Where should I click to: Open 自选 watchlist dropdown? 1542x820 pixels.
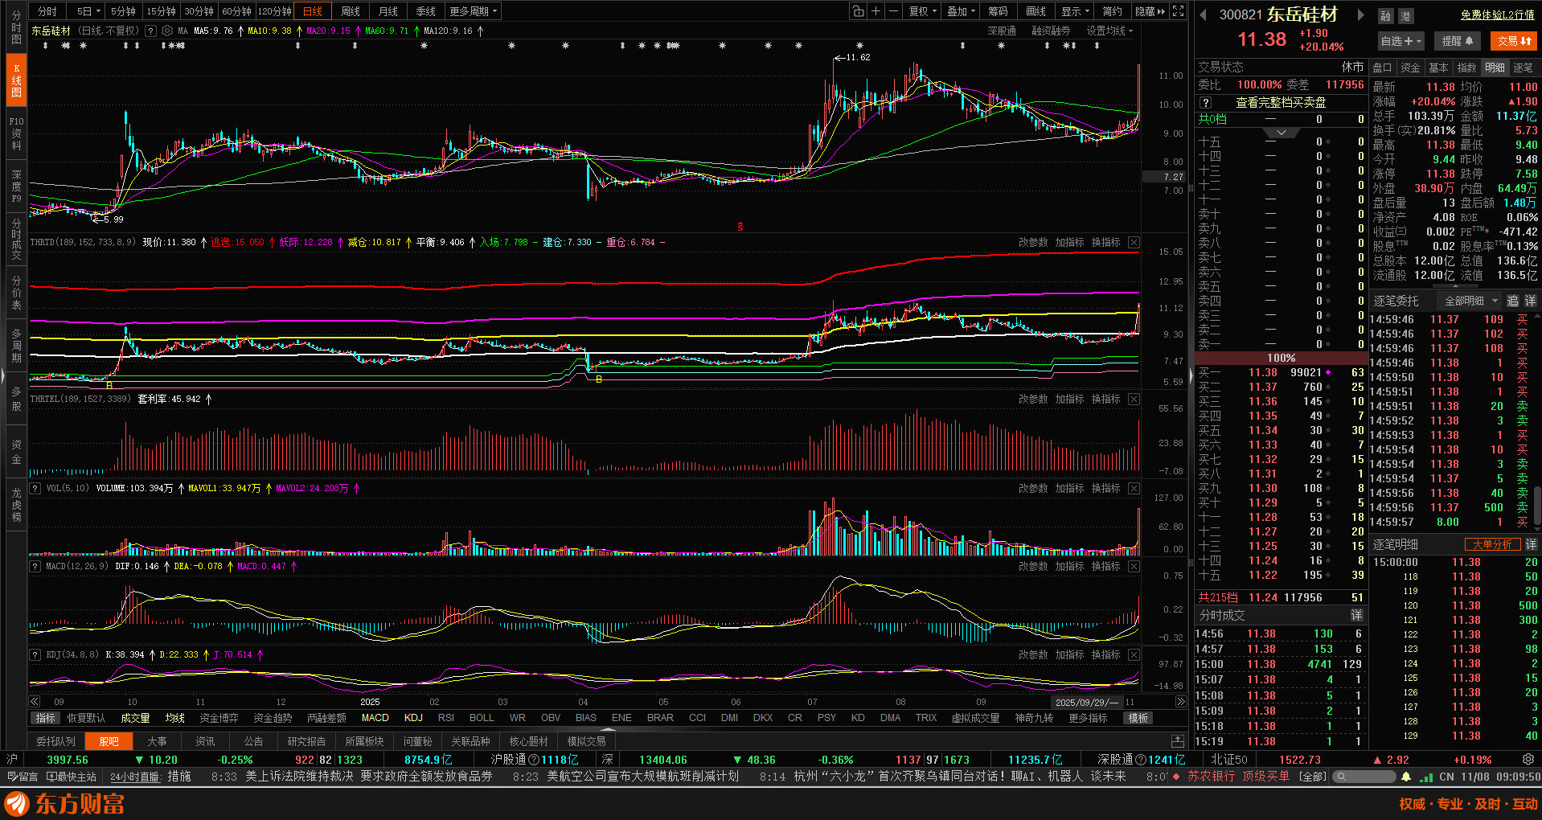point(1401,41)
